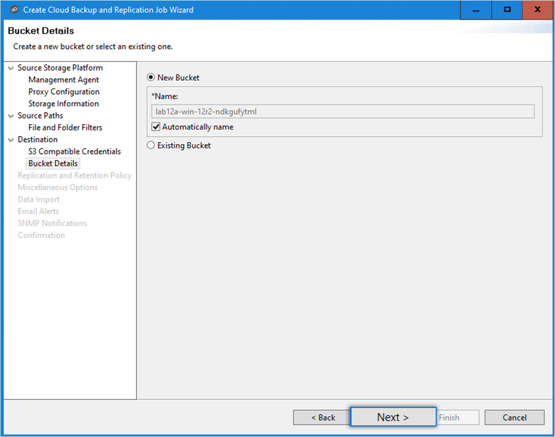Go to Proxy Configuration step
Image resolution: width=555 pixels, height=437 pixels.
click(x=63, y=92)
